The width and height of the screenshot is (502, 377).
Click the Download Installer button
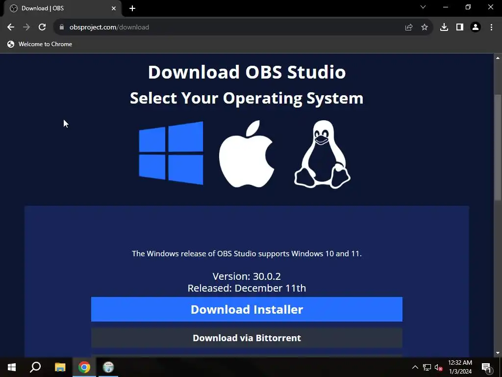click(x=247, y=309)
